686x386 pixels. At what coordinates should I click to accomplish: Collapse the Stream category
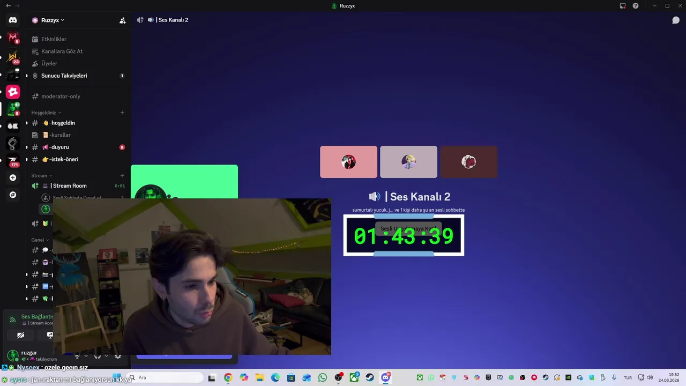42,175
